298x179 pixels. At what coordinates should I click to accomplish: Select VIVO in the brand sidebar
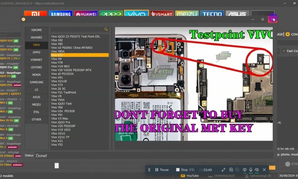pyautogui.click(x=37, y=45)
